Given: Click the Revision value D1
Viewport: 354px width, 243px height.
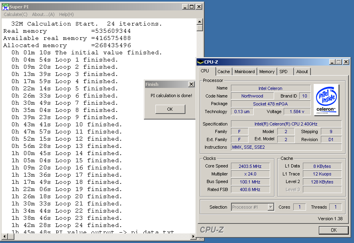Looking at the screenshot, I should pyautogui.click(x=331, y=139).
